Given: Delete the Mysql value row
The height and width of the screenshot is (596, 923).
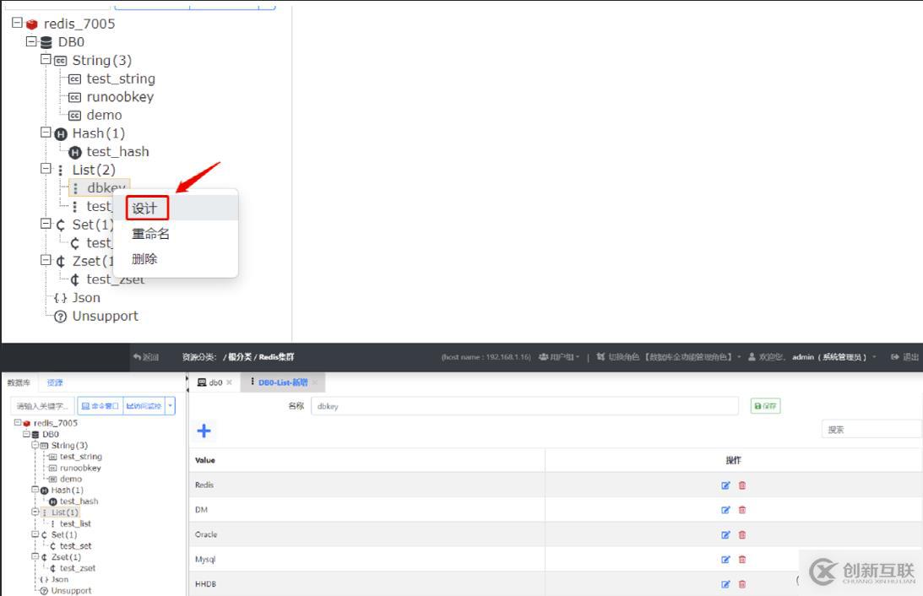Looking at the screenshot, I should pyautogui.click(x=741, y=560).
